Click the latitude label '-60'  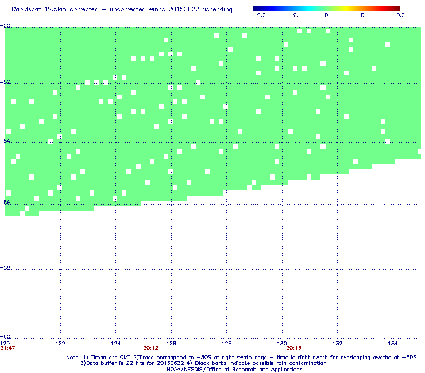pyautogui.click(x=5, y=336)
